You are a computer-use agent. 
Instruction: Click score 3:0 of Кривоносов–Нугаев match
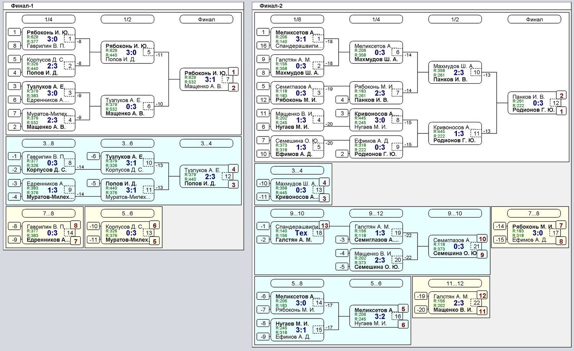(380, 120)
